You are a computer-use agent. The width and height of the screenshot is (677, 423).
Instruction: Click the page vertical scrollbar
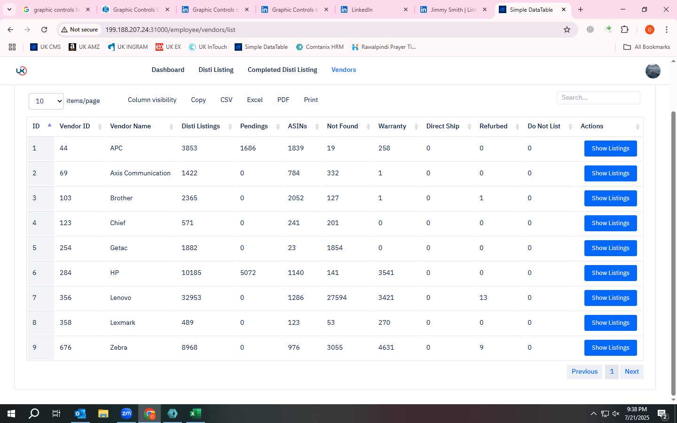(x=673, y=254)
